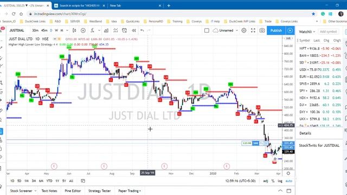
Task: Toggle percent scale mode
Action: [x=273, y=181]
